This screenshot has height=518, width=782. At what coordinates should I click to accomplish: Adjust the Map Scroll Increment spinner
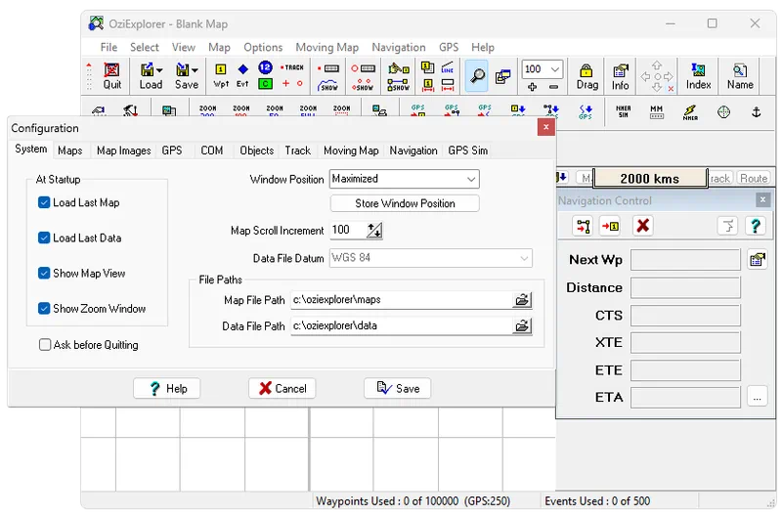click(x=374, y=231)
